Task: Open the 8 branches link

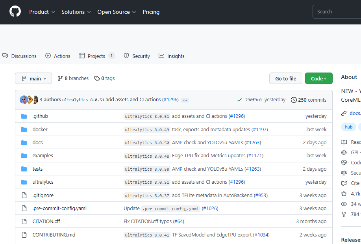Action: coord(73,78)
